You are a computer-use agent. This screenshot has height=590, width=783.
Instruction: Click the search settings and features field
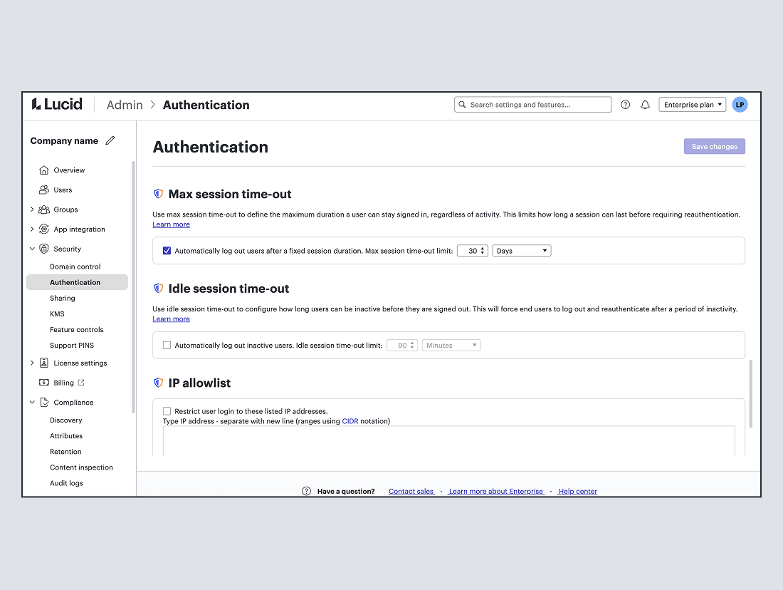coord(532,105)
